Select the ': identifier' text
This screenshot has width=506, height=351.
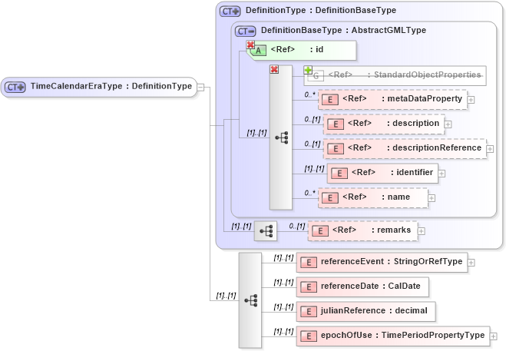click(x=412, y=173)
